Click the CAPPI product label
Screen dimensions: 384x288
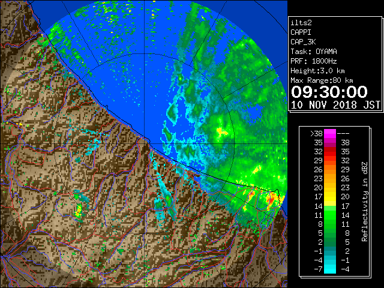coord(301,32)
